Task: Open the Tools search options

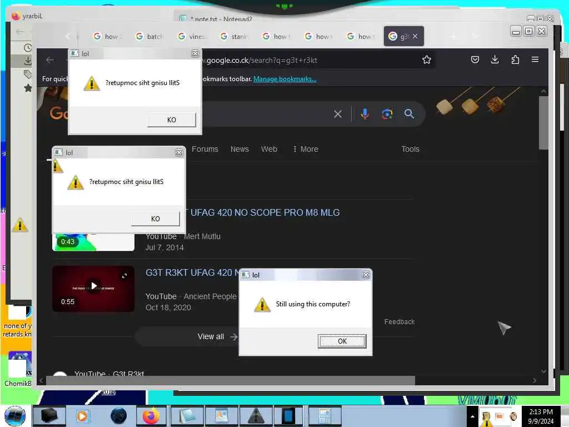Action: point(411,149)
